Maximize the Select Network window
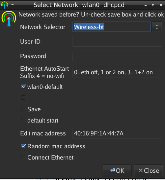 point(153,5)
